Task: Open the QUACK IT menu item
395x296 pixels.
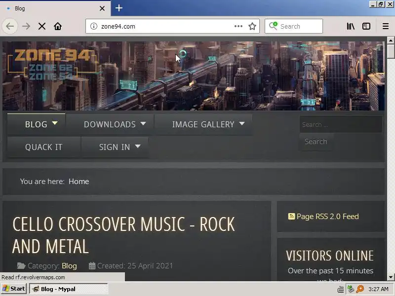Action: [44, 147]
